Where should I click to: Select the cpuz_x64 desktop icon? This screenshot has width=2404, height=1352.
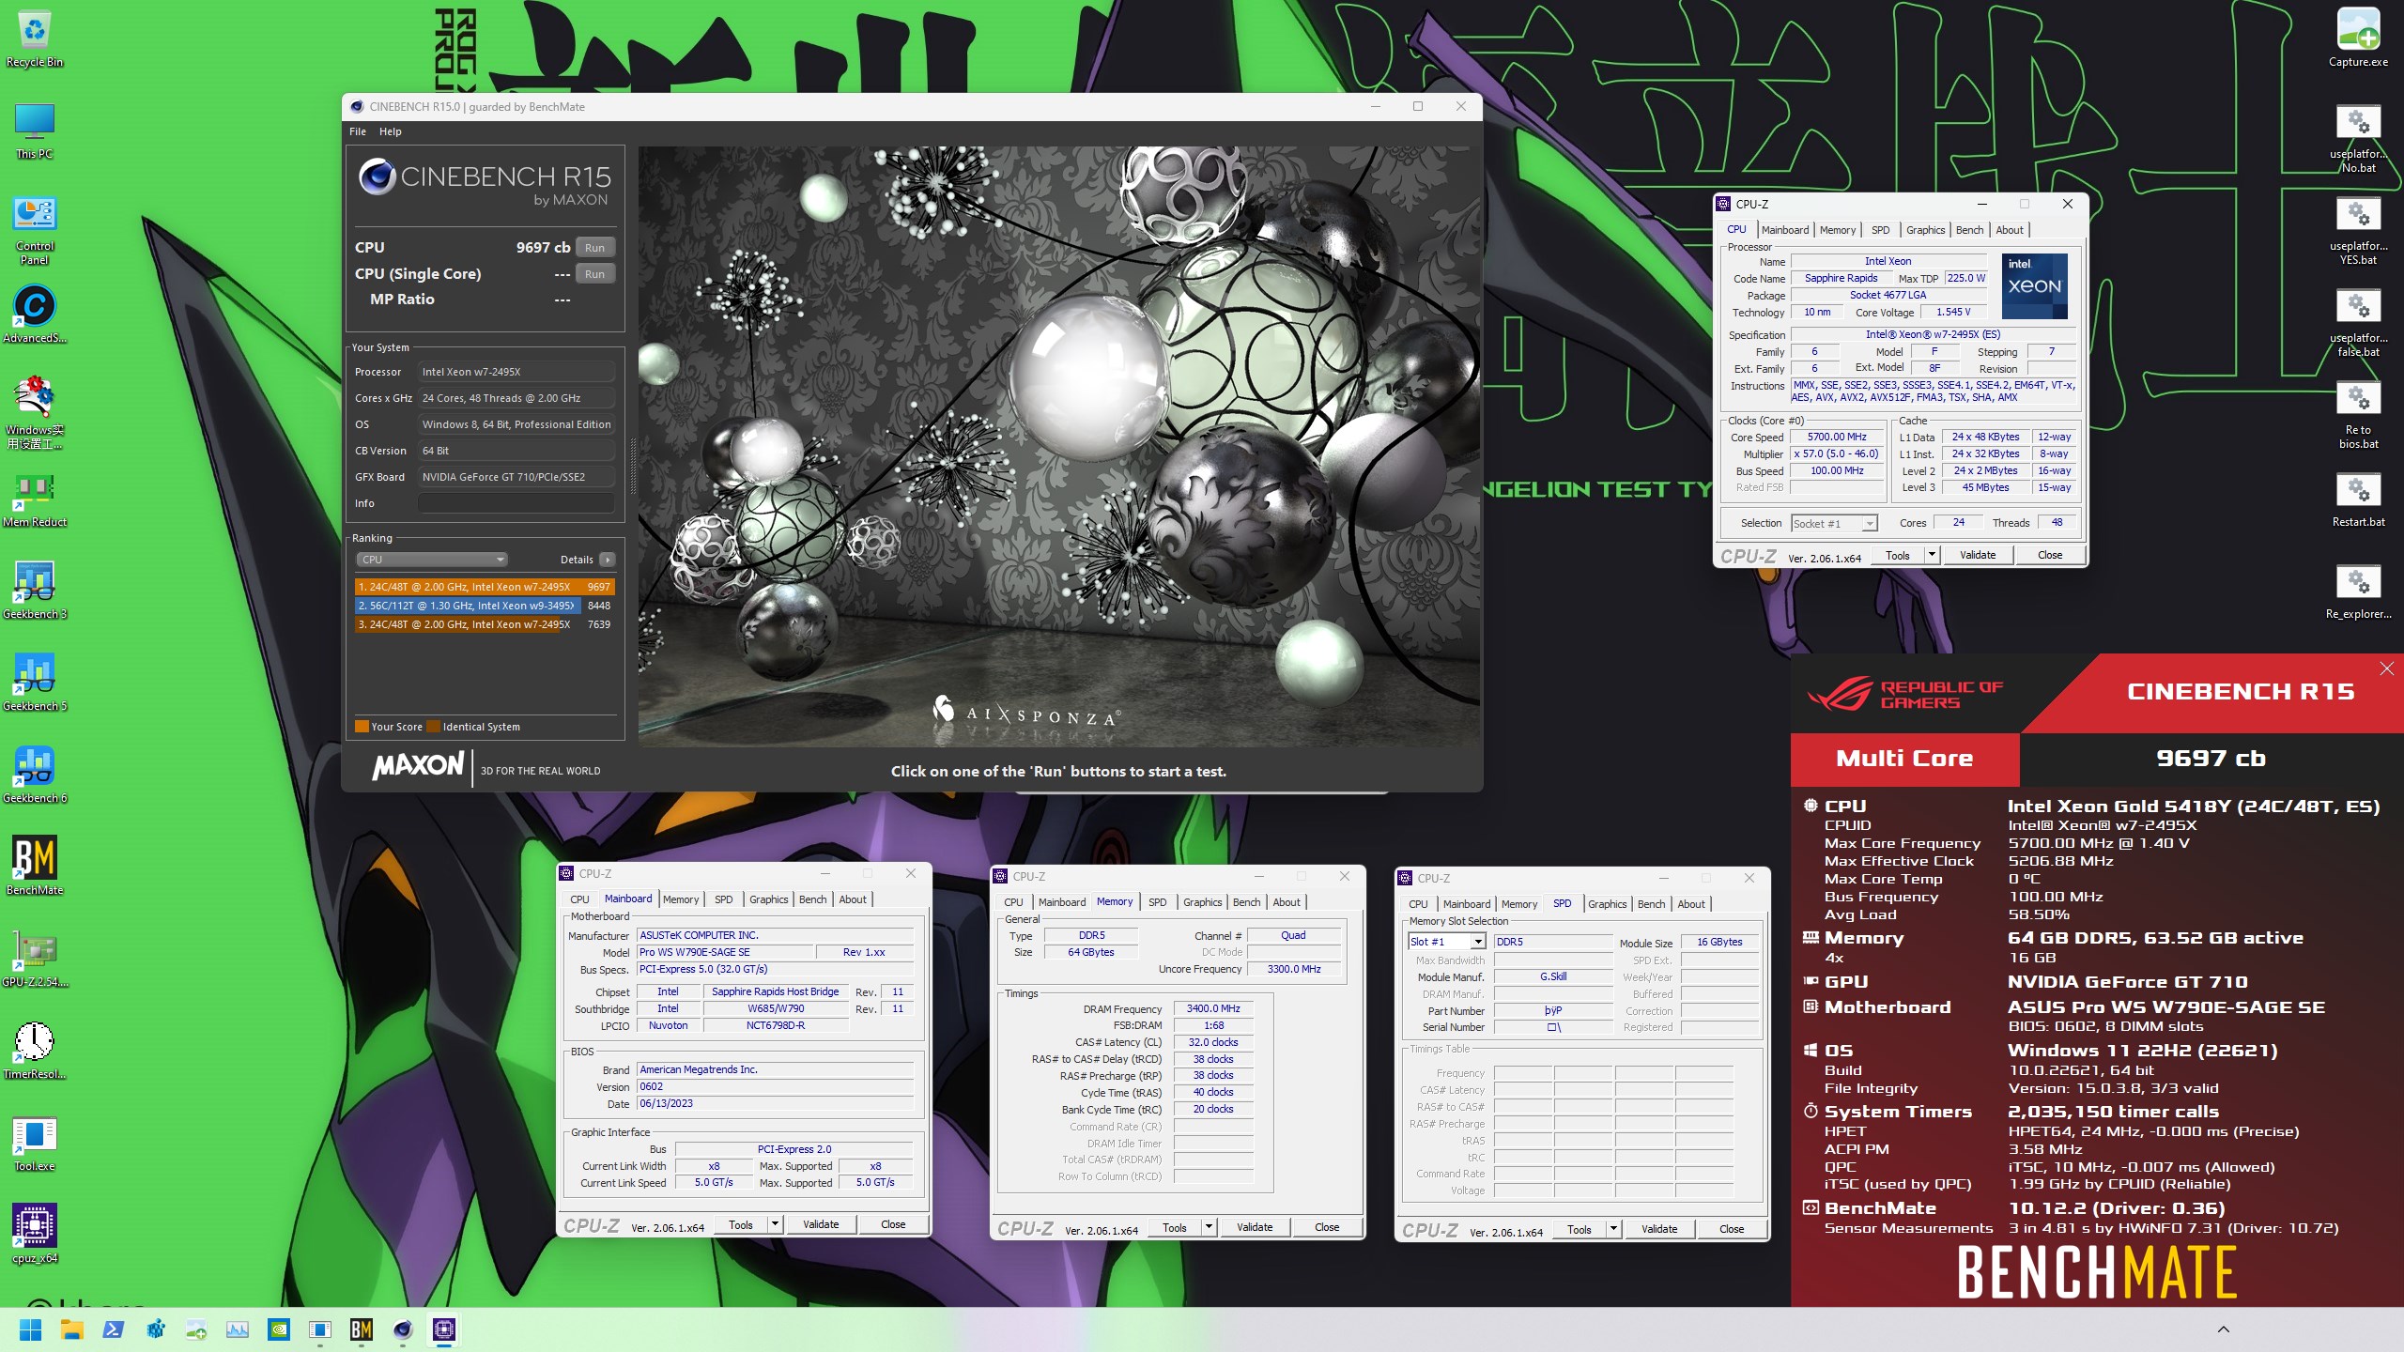pos(35,1234)
